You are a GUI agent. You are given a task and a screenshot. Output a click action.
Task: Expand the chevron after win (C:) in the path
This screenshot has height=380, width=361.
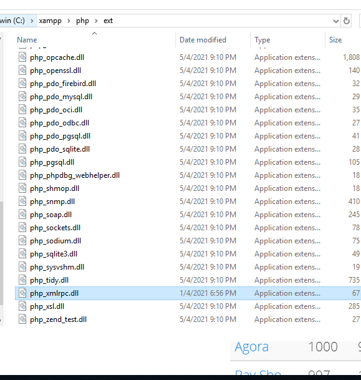pos(32,21)
